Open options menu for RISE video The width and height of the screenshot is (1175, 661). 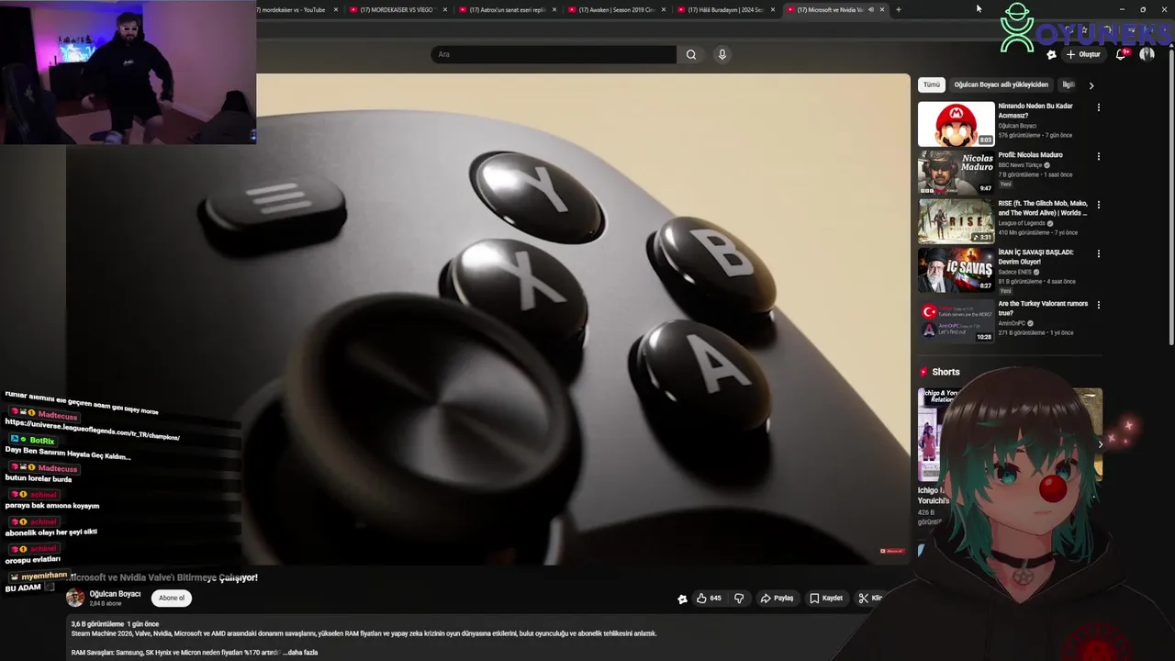(1099, 205)
